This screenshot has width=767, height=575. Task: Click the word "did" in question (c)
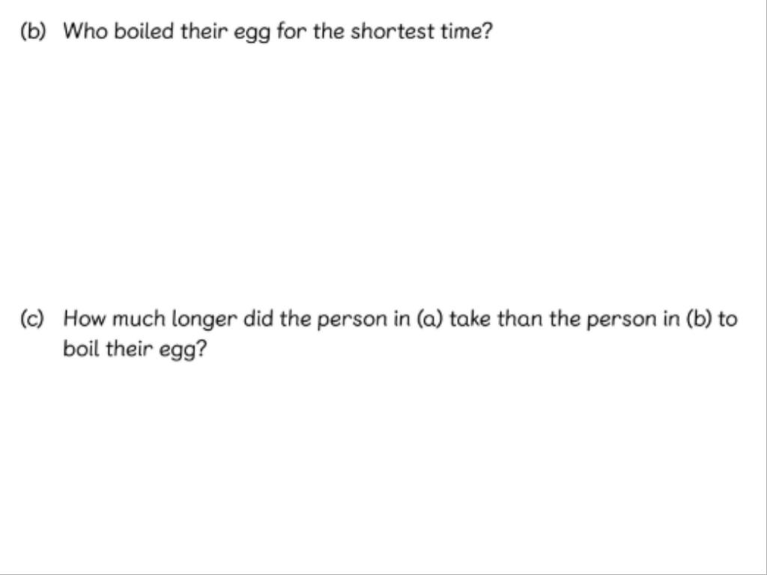coord(258,319)
